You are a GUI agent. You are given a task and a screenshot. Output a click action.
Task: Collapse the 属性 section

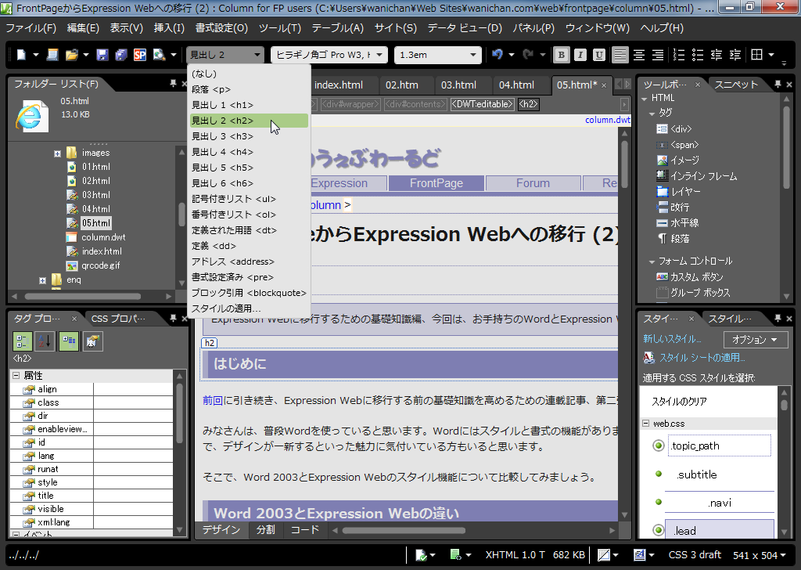point(16,376)
